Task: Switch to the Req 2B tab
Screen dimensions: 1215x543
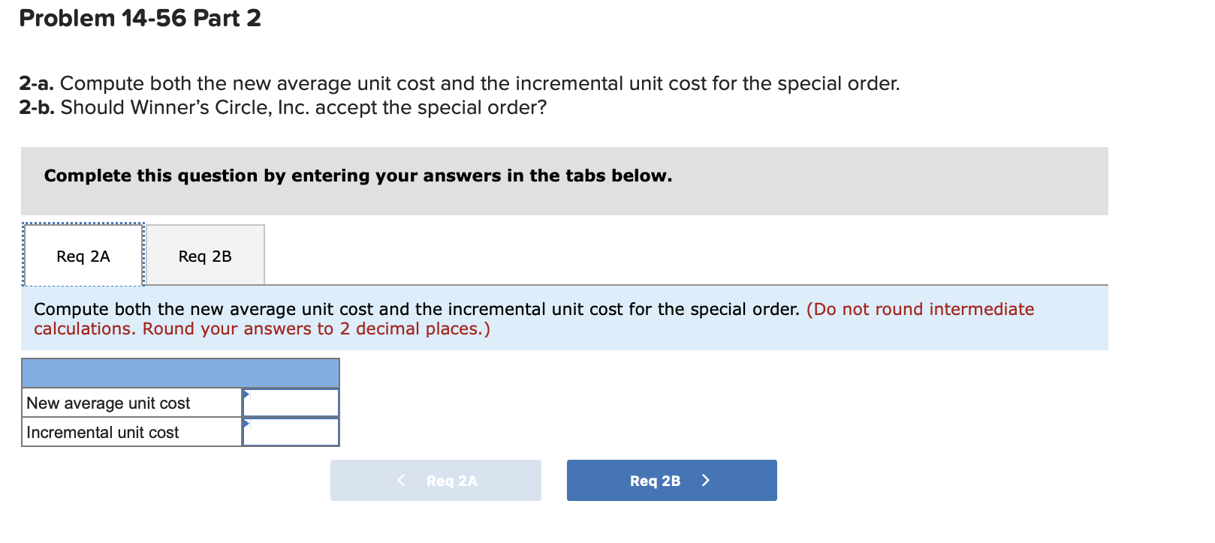Action: pyautogui.click(x=205, y=255)
